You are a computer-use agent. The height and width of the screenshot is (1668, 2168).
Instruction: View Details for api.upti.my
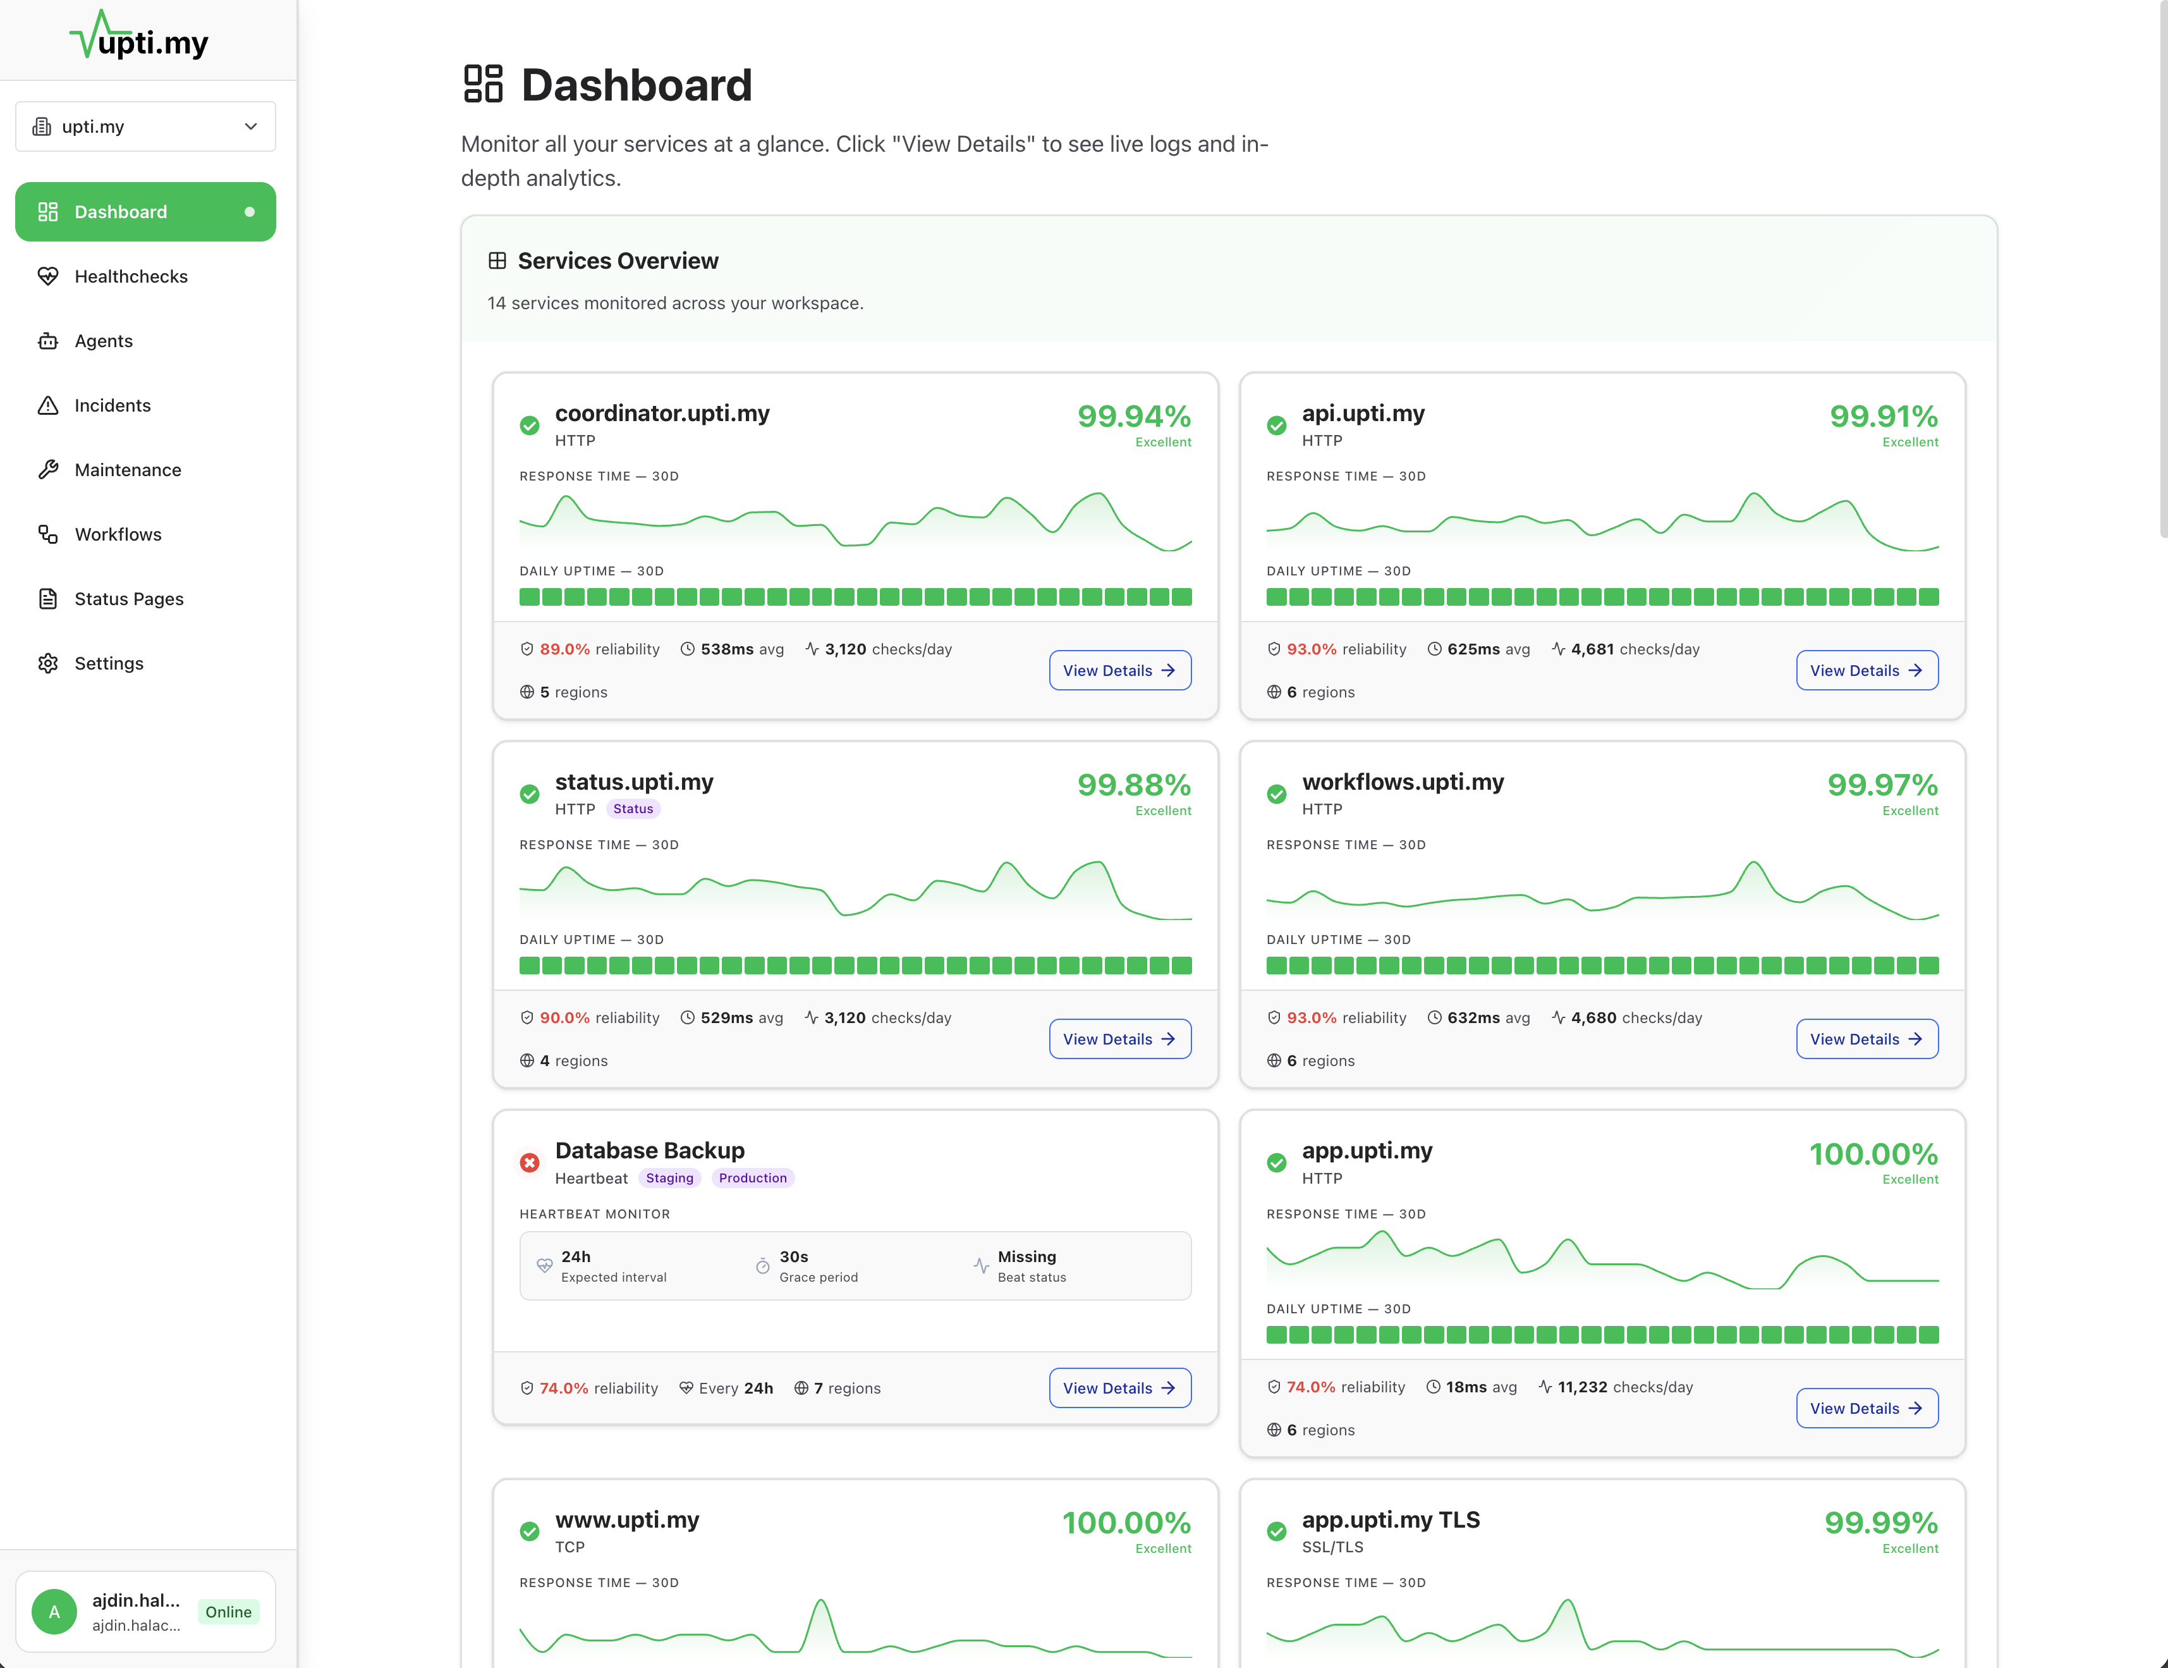click(1867, 670)
